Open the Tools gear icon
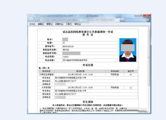 point(148,20)
